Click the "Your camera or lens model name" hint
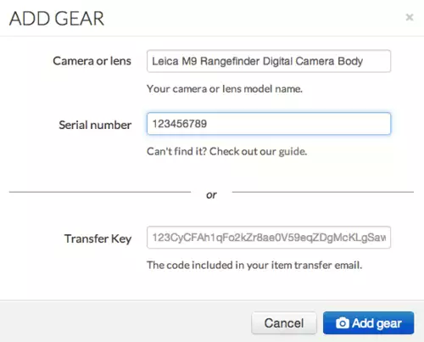 tap(225, 89)
